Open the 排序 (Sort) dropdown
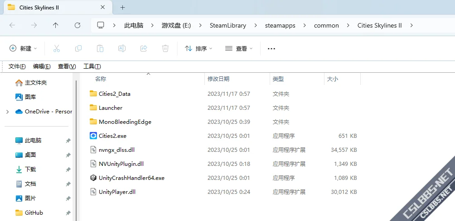This screenshot has width=455, height=221. click(x=198, y=48)
